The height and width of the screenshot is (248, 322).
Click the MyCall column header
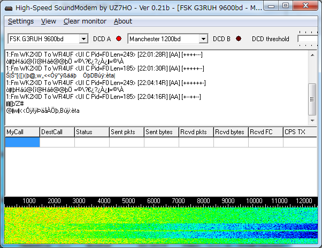coord(22,132)
